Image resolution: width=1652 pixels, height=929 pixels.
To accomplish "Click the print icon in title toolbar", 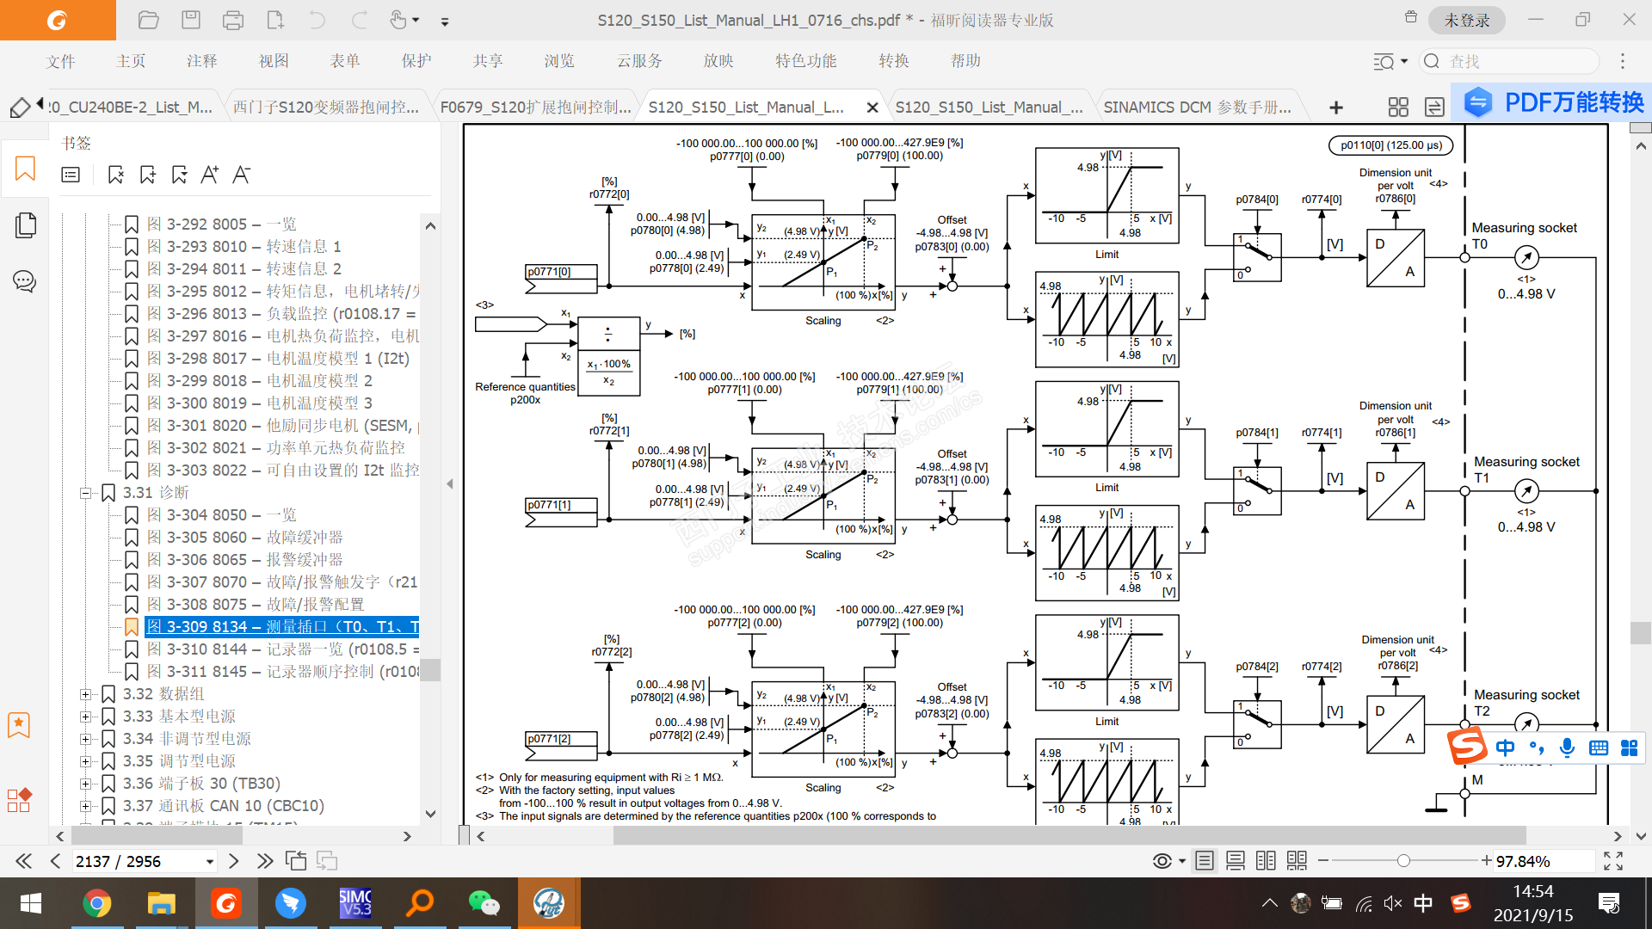I will tap(232, 20).
